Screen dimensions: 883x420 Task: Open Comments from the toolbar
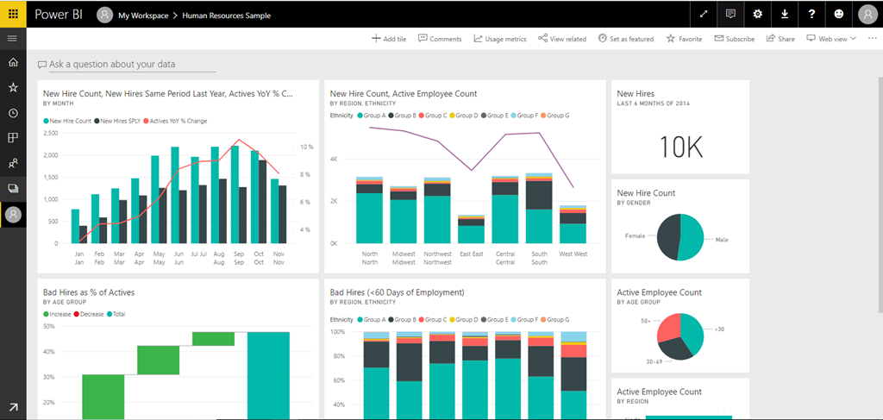pyautogui.click(x=440, y=39)
